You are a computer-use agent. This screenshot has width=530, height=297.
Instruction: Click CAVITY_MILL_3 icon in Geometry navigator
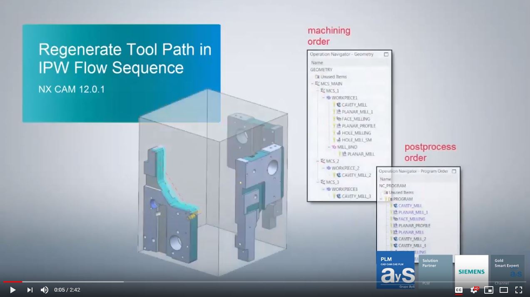pyautogui.click(x=338, y=196)
